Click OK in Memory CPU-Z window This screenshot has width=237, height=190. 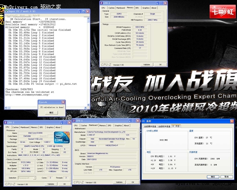pyautogui.click(x=160, y=65)
